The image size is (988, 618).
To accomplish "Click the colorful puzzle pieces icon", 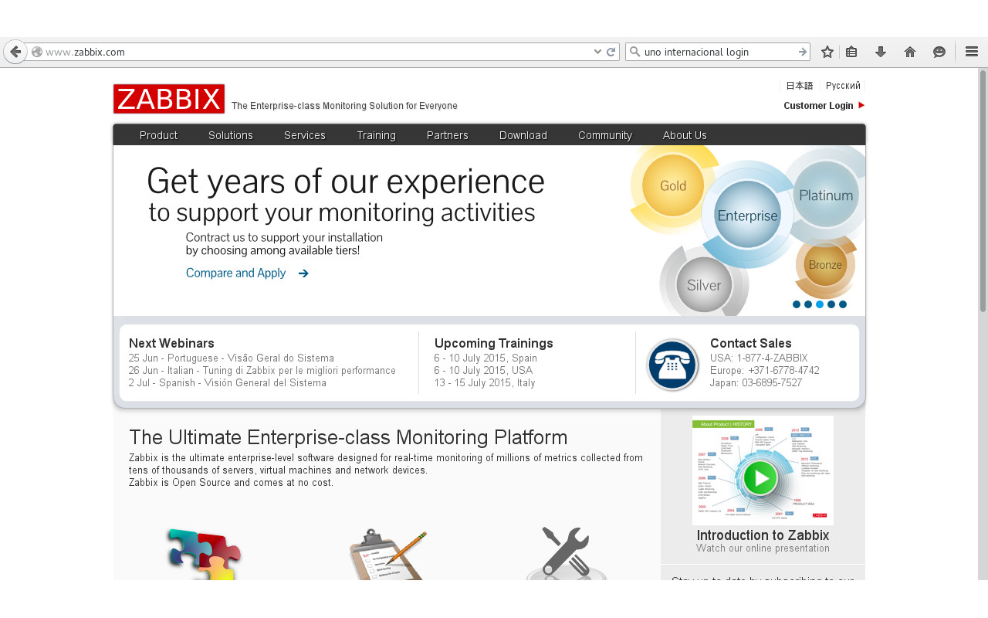I will tap(205, 555).
